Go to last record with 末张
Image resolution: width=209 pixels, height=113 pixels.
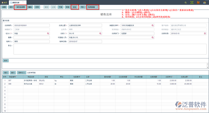(68, 7)
